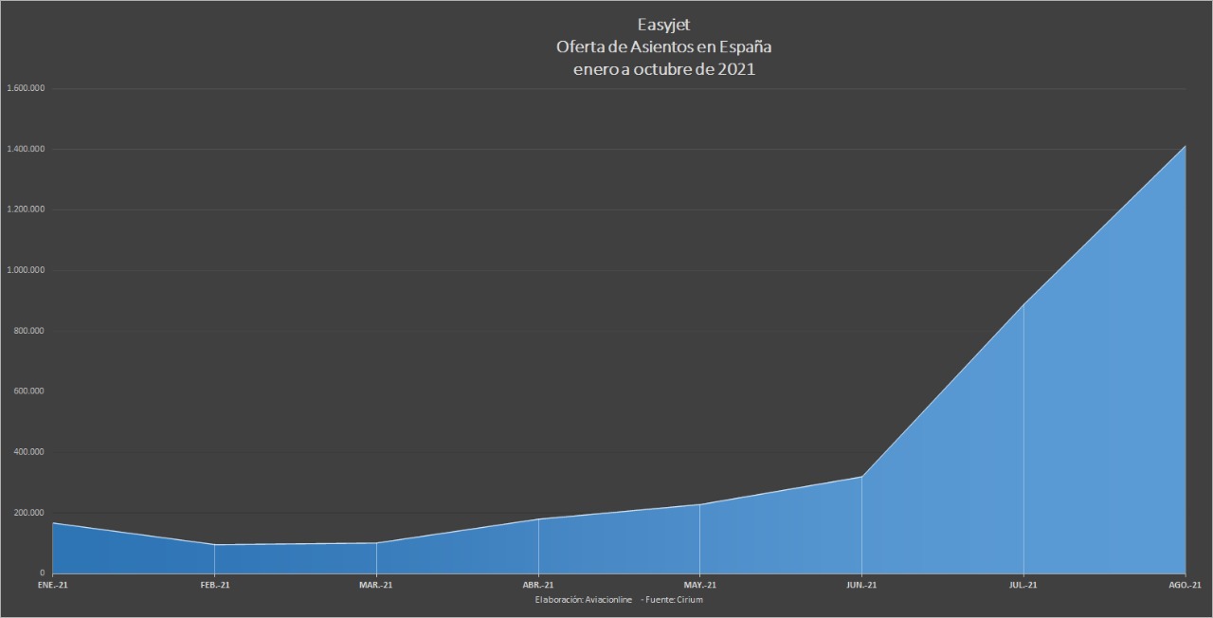Select the JUL.-21 x-axis label

[x=1023, y=585]
